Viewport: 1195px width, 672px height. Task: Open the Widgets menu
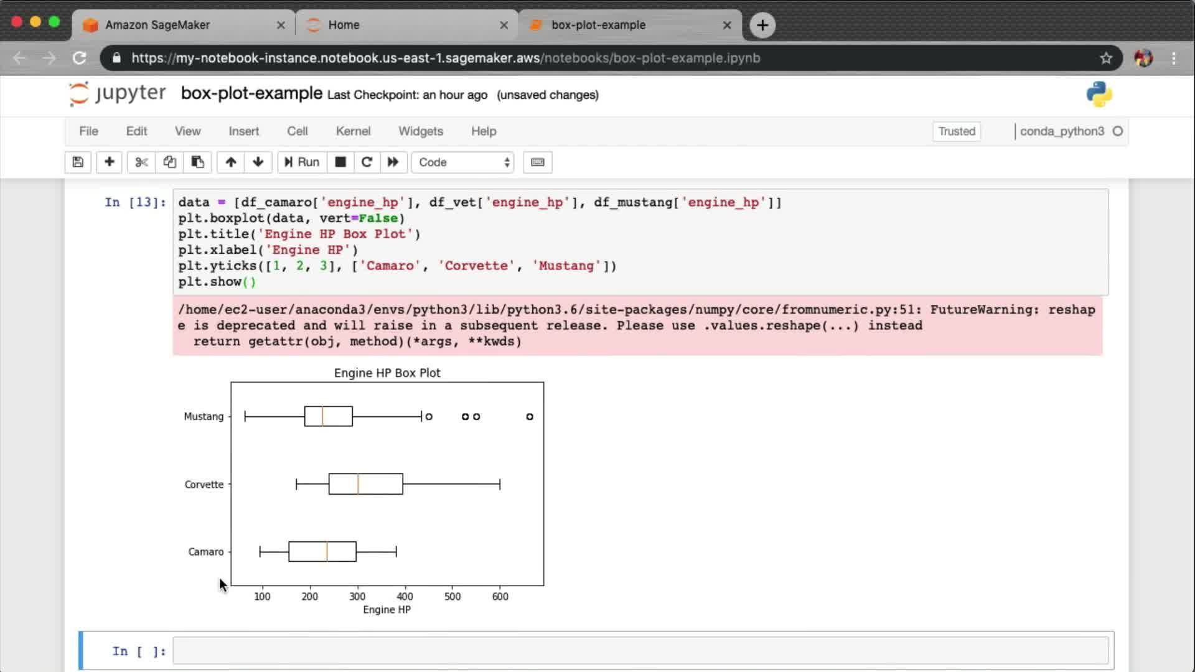[421, 131]
